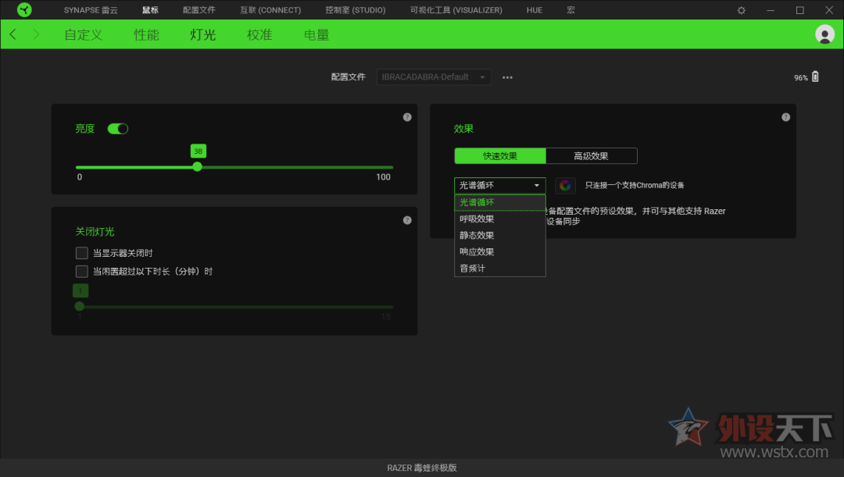Switch to 灯光 tab

[203, 35]
